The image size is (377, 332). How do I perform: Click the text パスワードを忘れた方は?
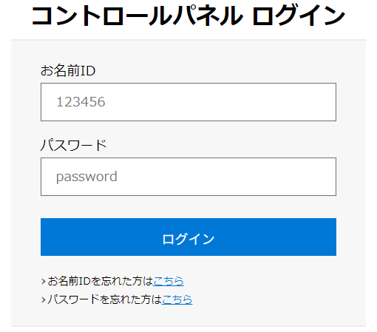(x=105, y=299)
